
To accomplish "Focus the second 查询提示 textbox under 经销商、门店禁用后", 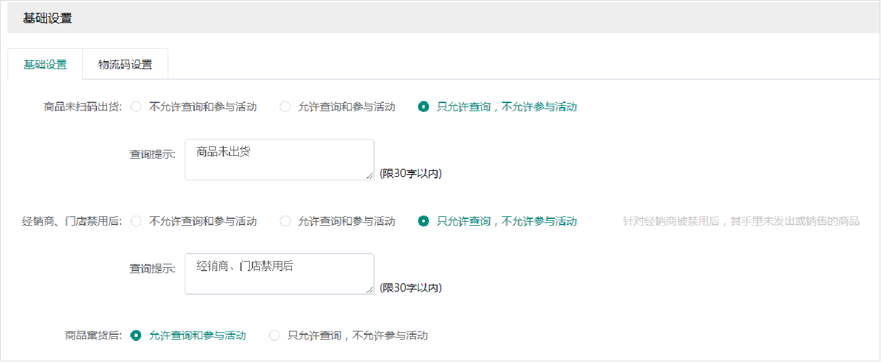I will click(279, 274).
